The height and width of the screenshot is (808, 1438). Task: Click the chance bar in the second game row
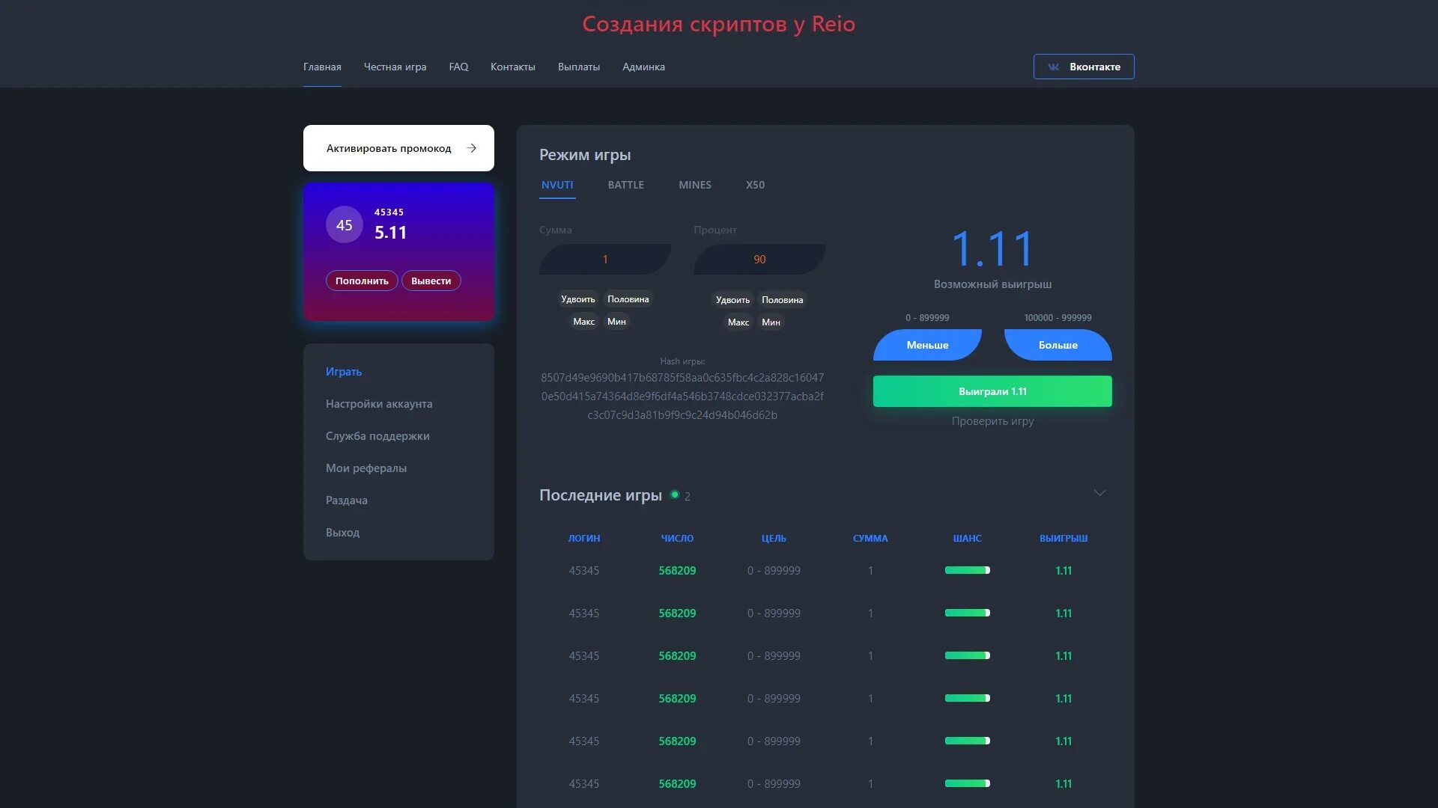point(967,613)
